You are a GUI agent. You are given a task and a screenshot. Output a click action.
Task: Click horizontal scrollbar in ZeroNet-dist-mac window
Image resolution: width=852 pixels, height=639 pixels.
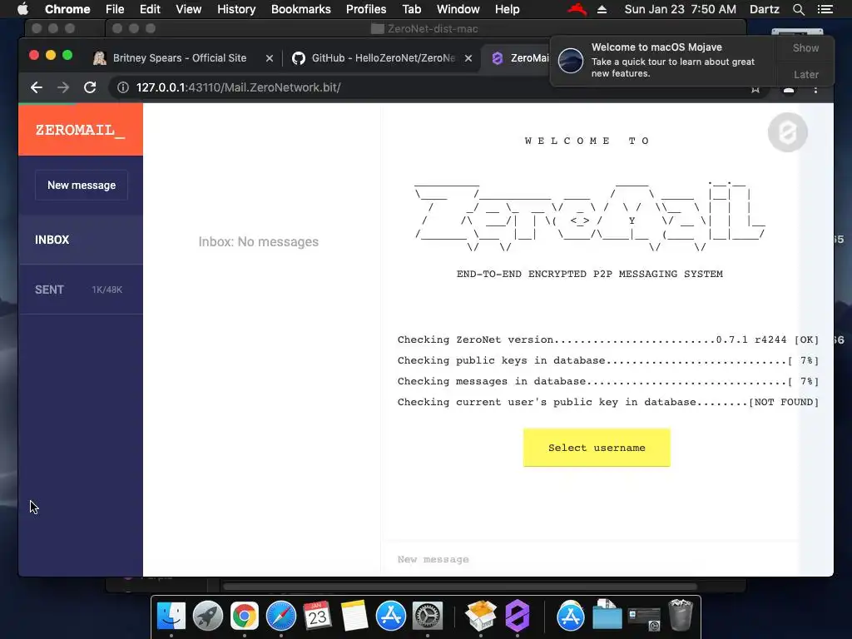[459, 587]
